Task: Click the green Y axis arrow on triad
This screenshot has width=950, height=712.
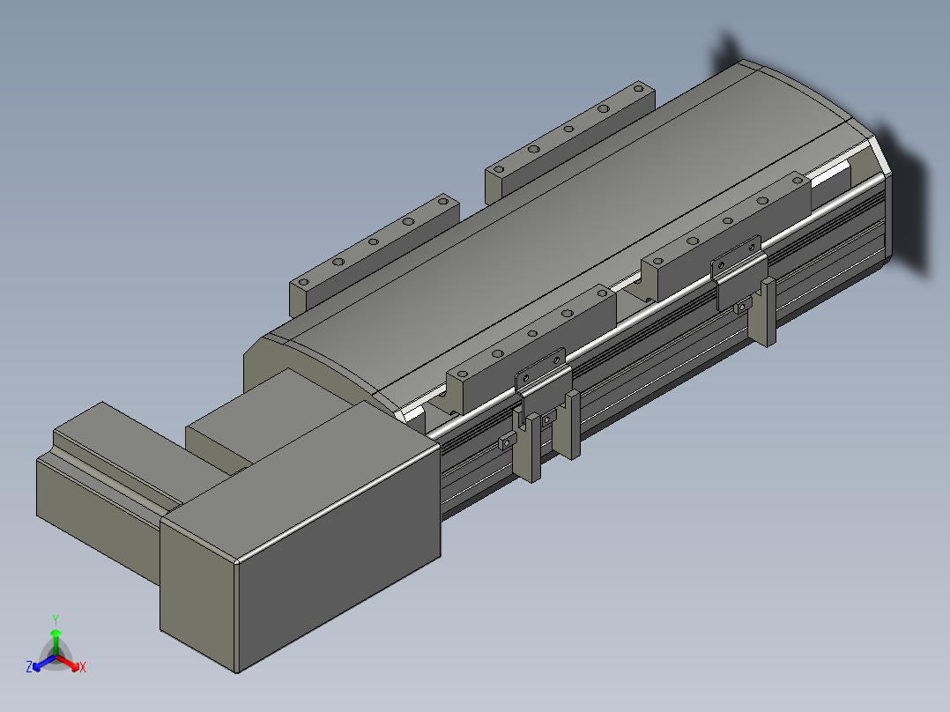Action: coord(56,635)
